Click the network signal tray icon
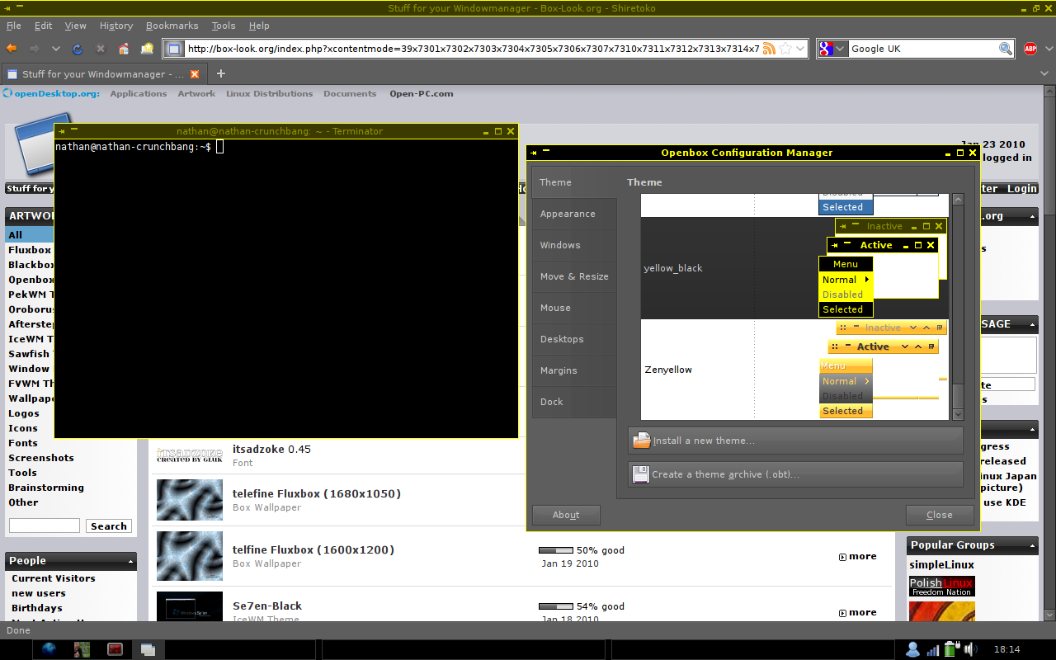 tap(933, 649)
